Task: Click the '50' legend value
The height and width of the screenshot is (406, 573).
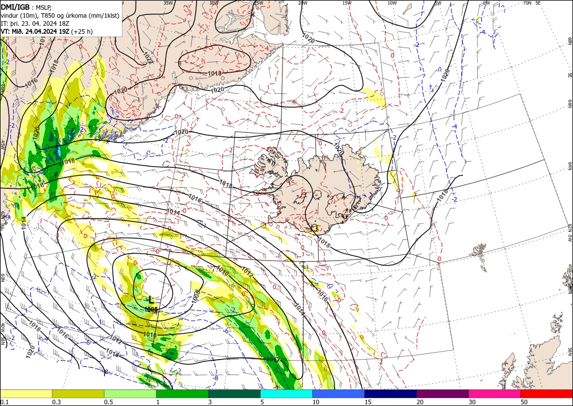Action: (x=524, y=402)
